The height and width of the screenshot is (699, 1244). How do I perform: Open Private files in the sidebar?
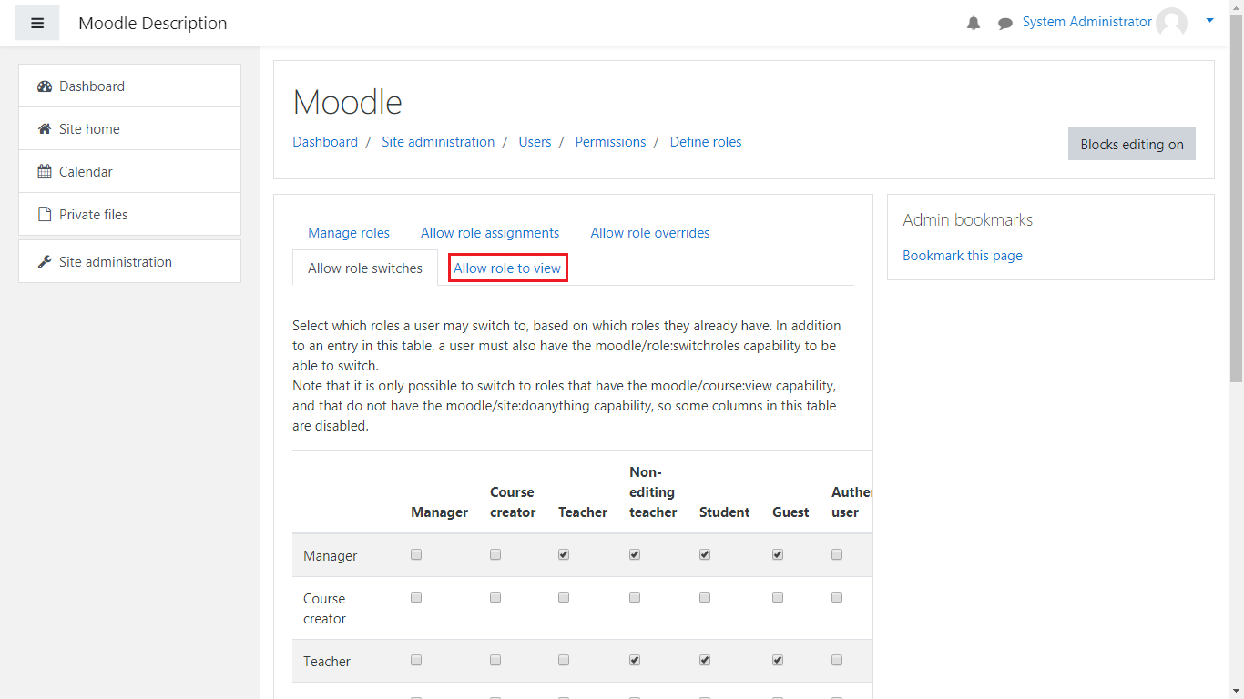click(93, 215)
